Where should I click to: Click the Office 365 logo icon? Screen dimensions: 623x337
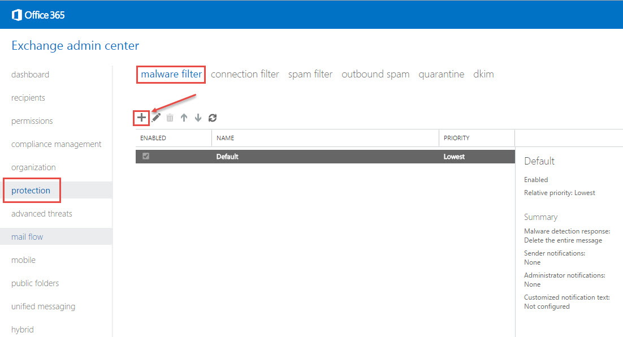coord(17,15)
